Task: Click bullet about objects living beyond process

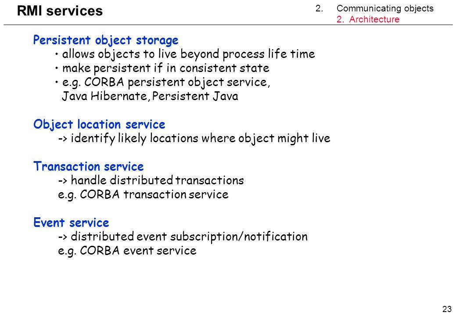Action: [x=185, y=54]
